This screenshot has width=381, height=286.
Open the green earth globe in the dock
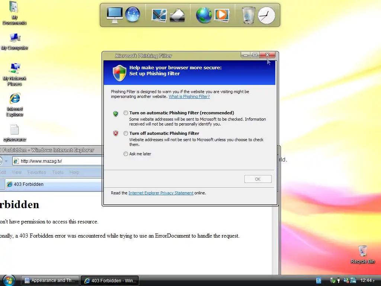204,15
